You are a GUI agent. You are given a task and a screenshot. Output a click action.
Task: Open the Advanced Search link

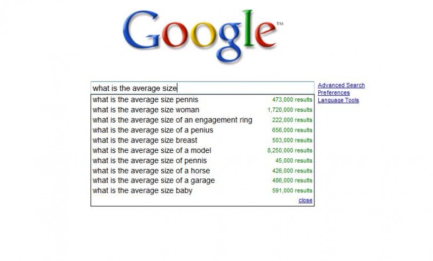pos(341,85)
